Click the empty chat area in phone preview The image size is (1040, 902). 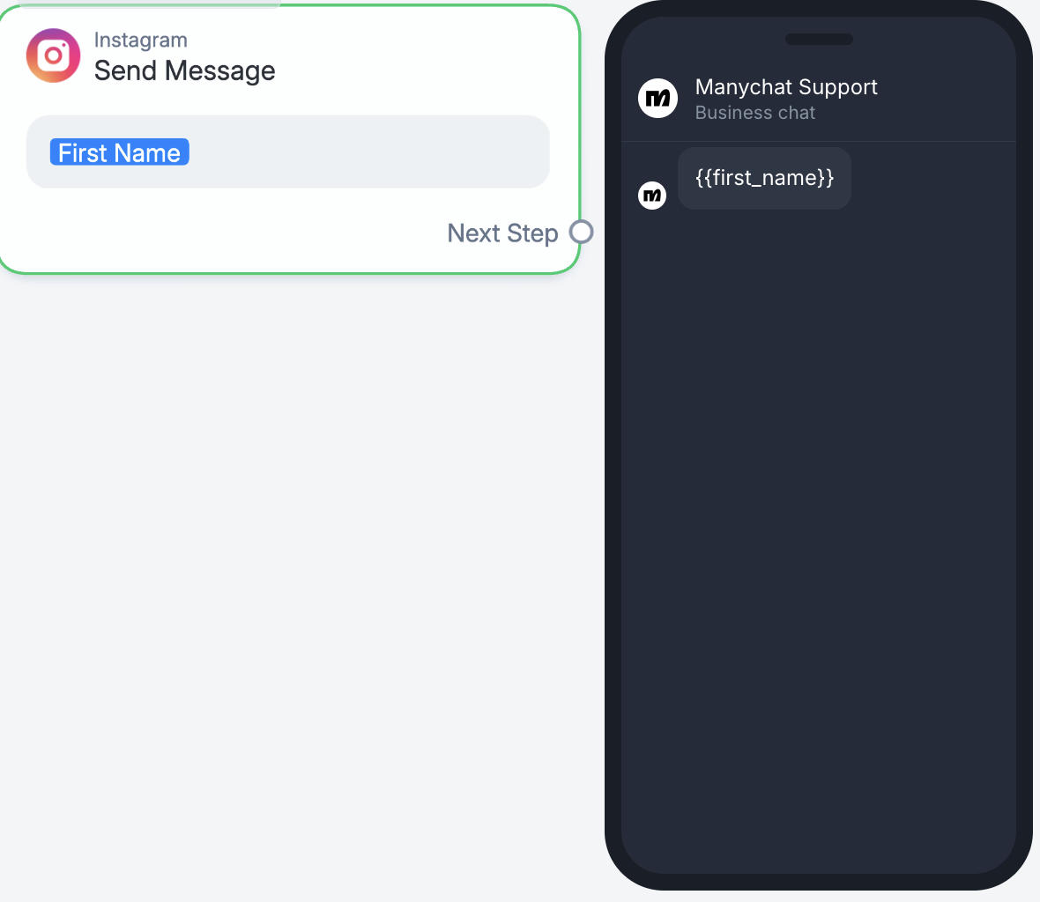818,529
